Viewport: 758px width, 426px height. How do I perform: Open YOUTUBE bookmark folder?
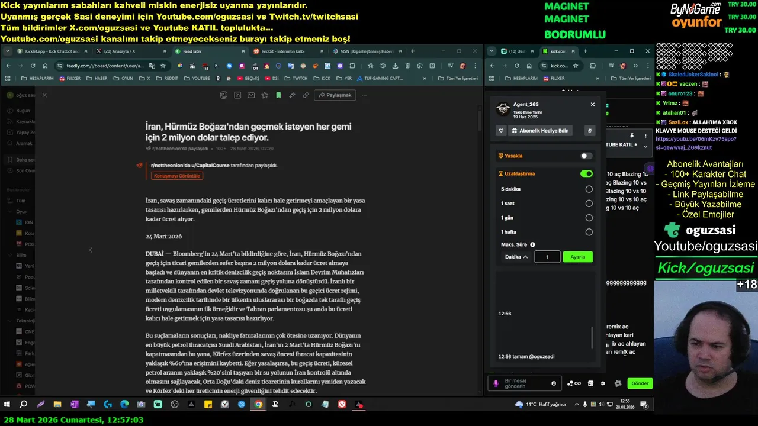click(x=197, y=78)
